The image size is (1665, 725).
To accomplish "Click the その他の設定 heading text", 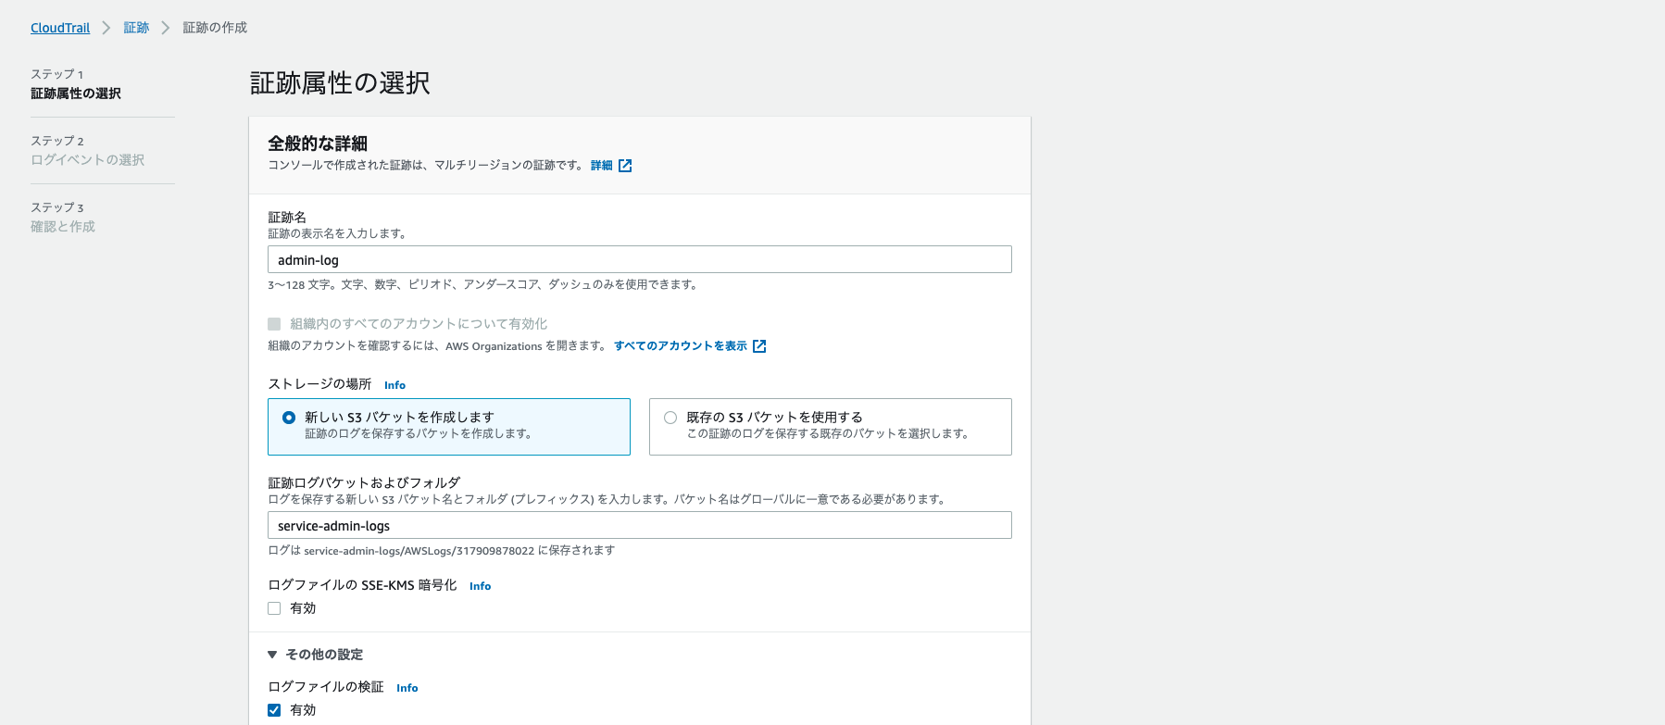I will click(x=324, y=655).
